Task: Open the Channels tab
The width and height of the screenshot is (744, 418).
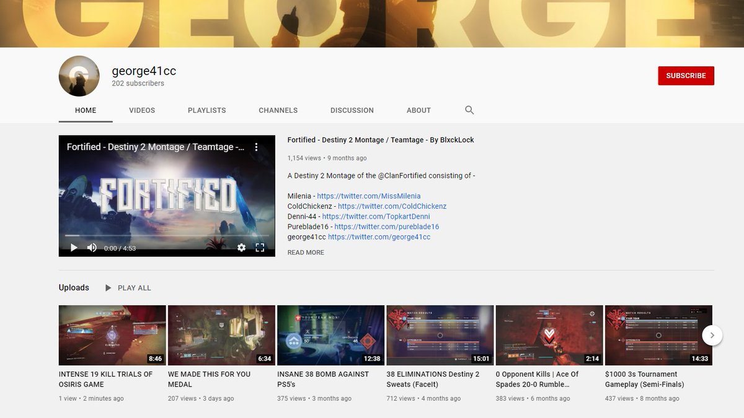Action: point(278,110)
